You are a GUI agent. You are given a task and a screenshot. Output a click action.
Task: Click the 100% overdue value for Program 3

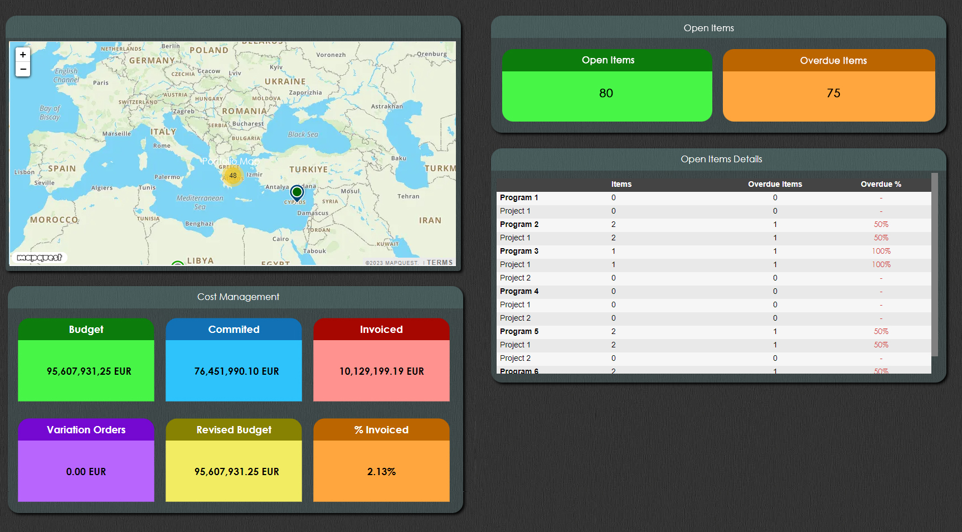881,251
